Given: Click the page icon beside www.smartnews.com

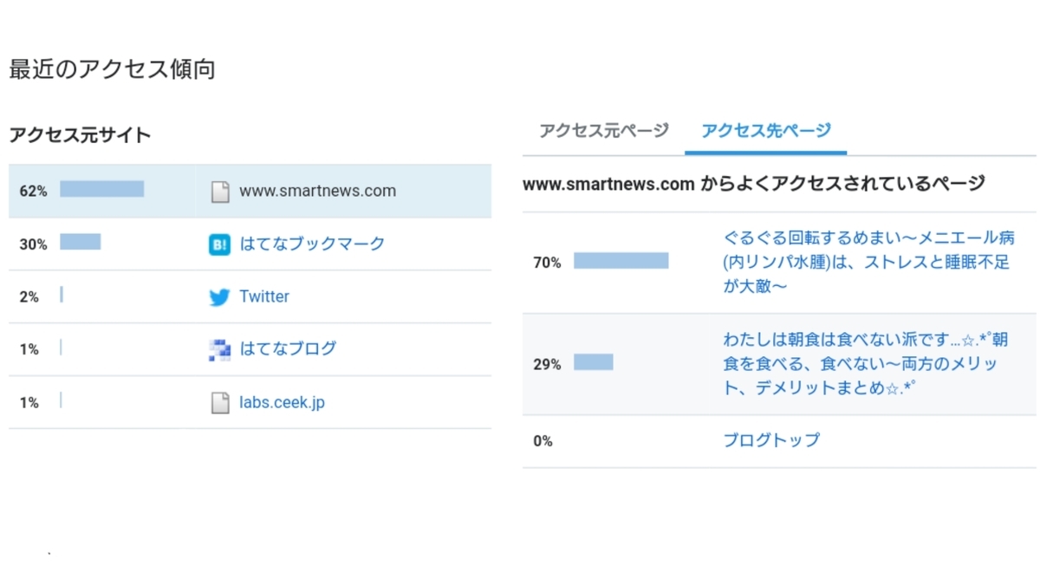Looking at the screenshot, I should click(x=218, y=191).
